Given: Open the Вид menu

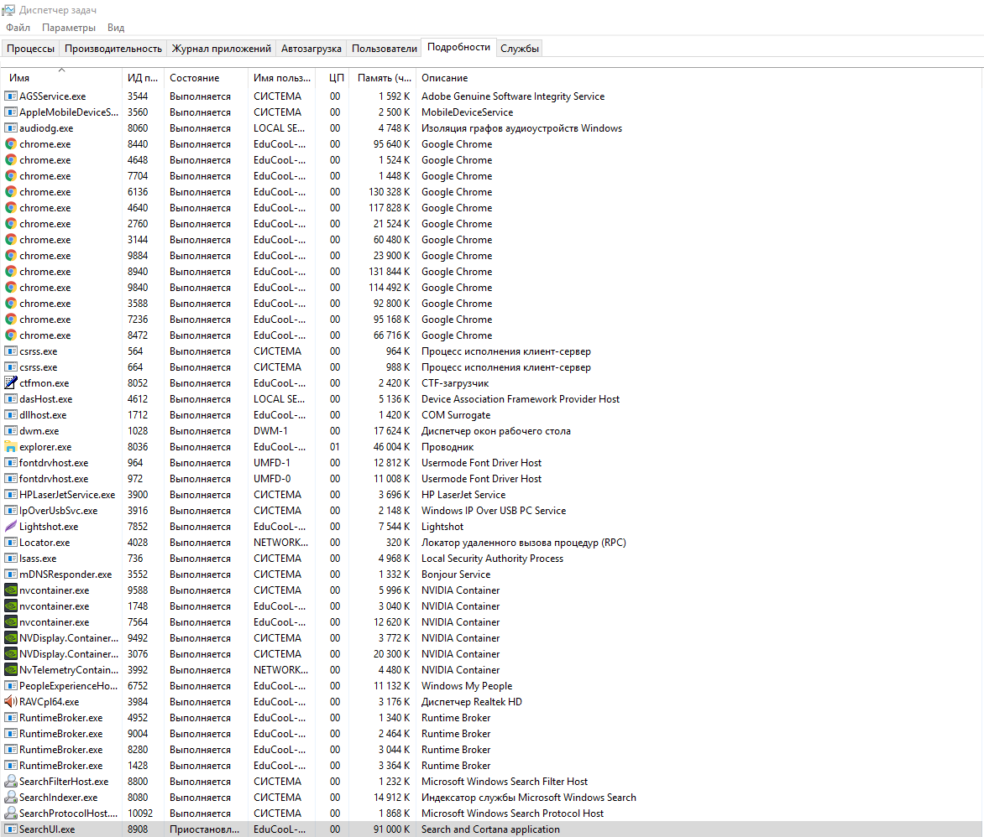Looking at the screenshot, I should pos(116,28).
